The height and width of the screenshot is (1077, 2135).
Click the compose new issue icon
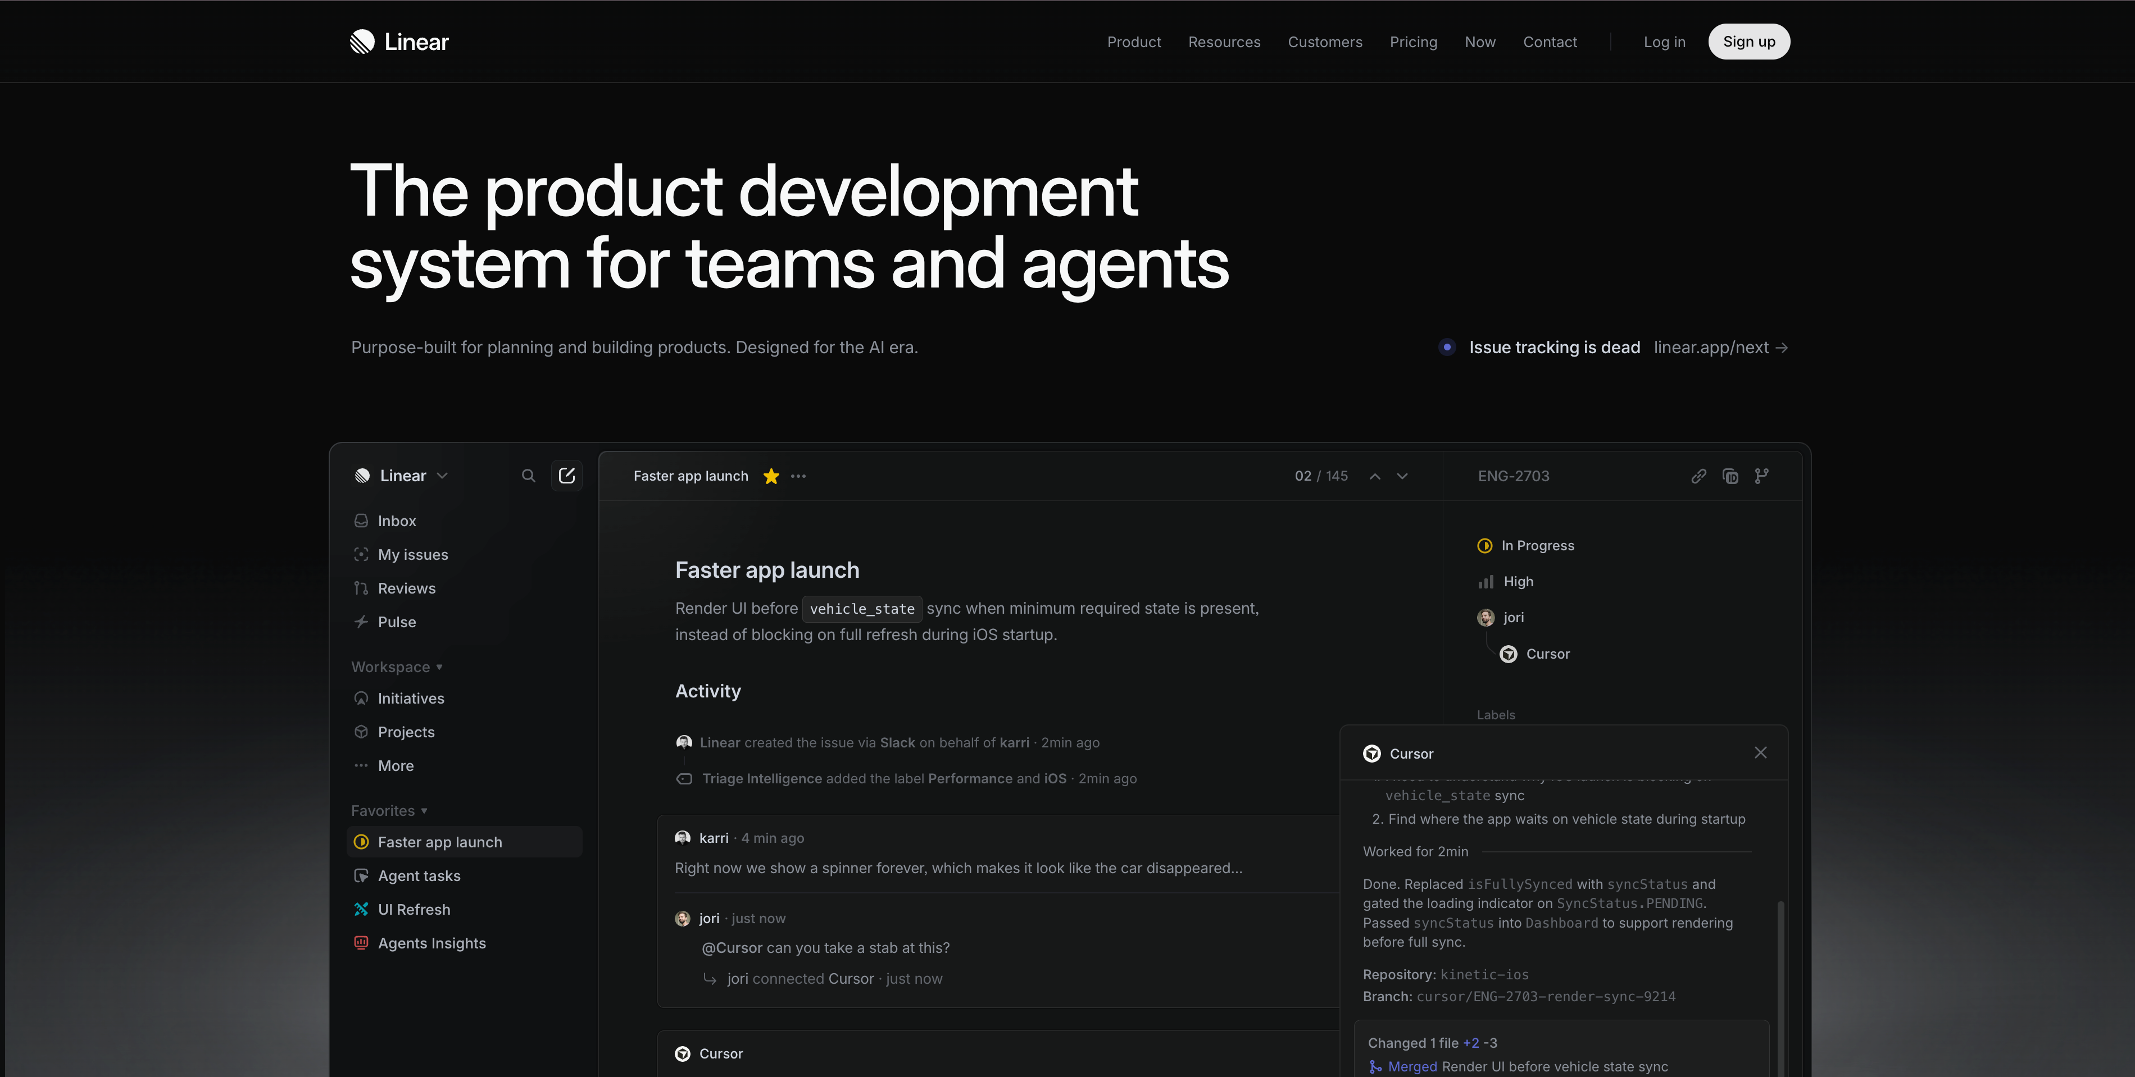pyautogui.click(x=567, y=476)
